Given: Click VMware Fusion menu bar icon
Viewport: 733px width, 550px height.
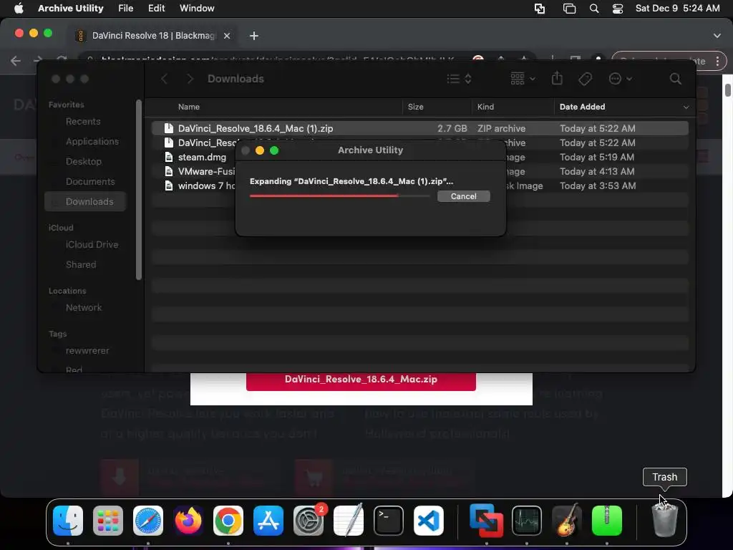Looking at the screenshot, I should click(540, 9).
